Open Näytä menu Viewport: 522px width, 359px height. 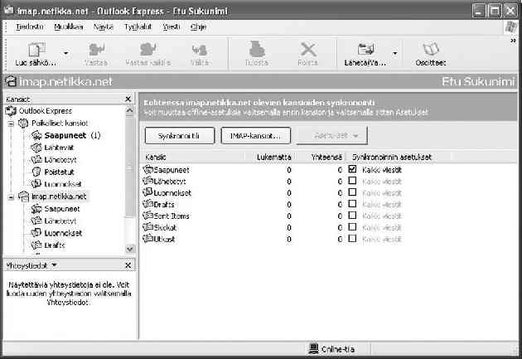pyautogui.click(x=104, y=27)
